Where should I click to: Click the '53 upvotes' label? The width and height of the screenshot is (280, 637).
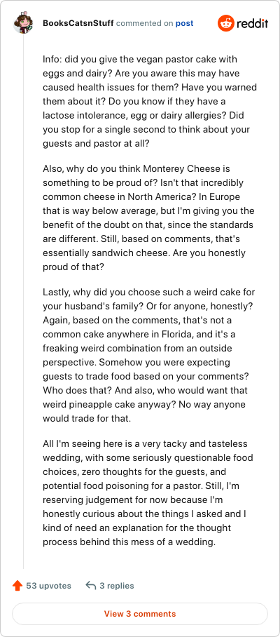pyautogui.click(x=48, y=586)
